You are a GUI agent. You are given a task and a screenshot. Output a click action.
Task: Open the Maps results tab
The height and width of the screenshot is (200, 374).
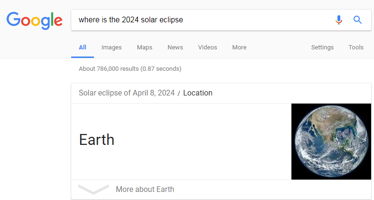pyautogui.click(x=145, y=47)
